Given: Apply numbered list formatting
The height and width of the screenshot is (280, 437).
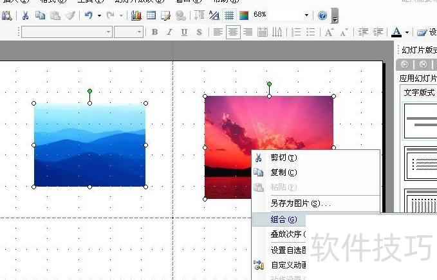Looking at the screenshot, I should click(295, 32).
